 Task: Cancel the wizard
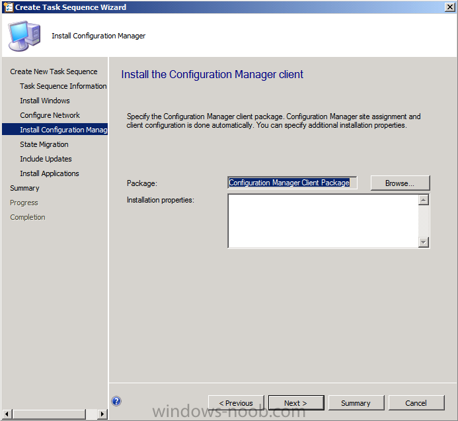pos(416,403)
